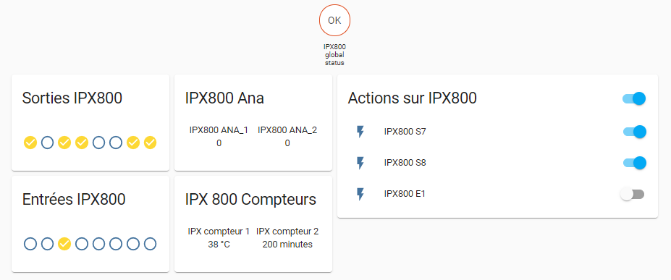671x280 pixels.
Task: Click last empty circle in Entrées IPX800
Action: click(150, 244)
